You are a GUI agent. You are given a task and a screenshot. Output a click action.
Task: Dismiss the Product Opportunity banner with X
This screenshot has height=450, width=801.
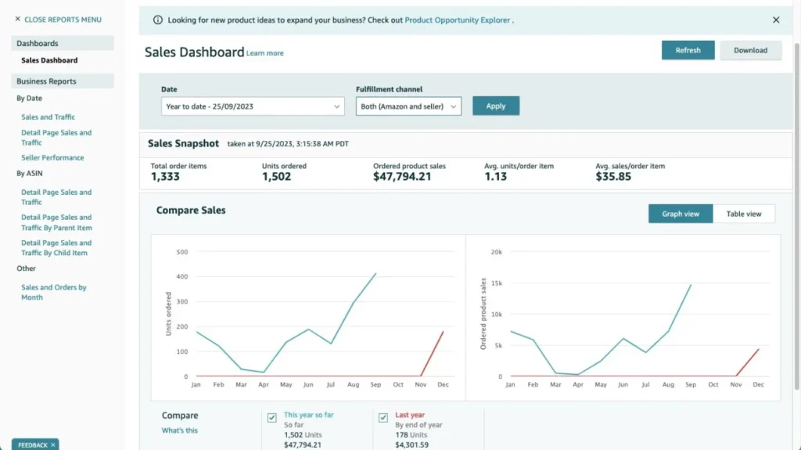click(776, 20)
